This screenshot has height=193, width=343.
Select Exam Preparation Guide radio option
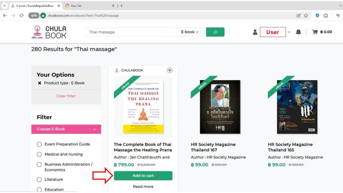(x=39, y=144)
